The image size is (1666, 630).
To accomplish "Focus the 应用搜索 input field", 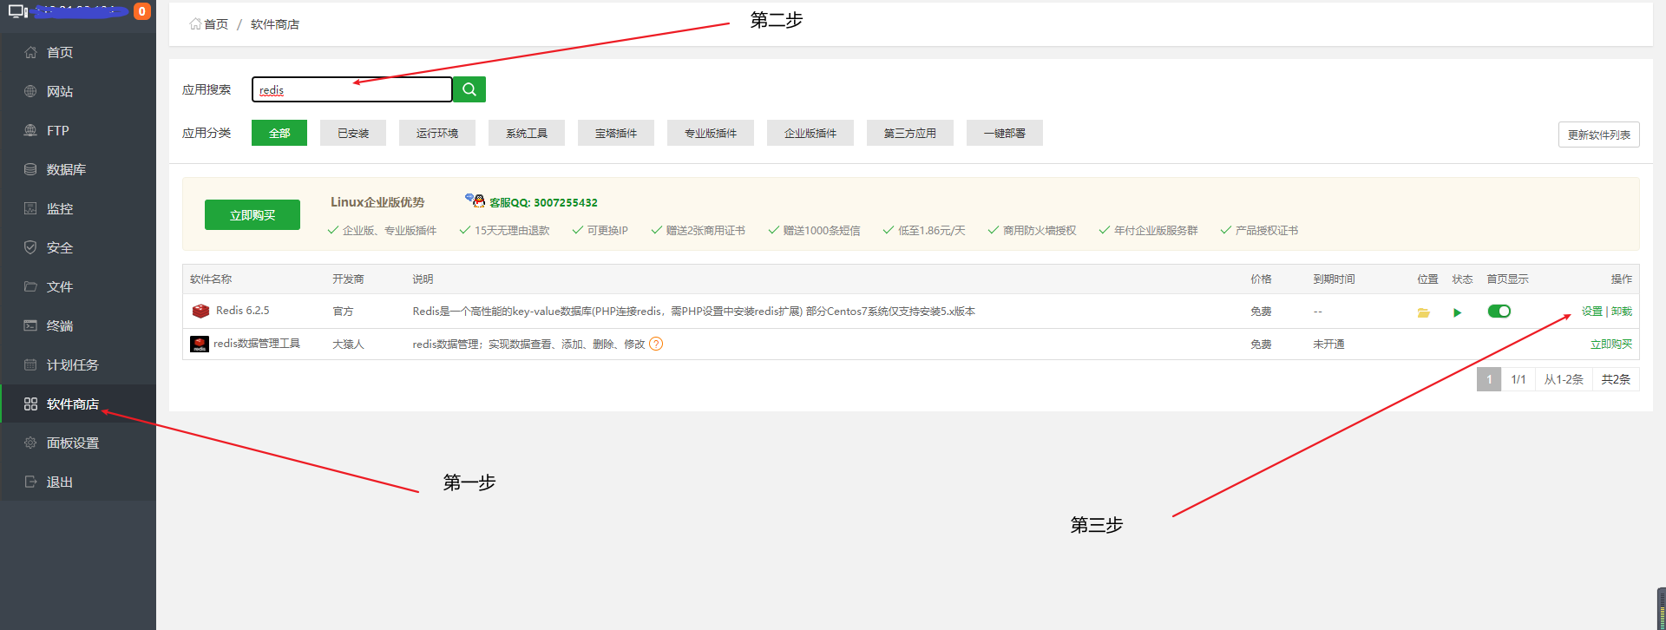I will coord(351,89).
